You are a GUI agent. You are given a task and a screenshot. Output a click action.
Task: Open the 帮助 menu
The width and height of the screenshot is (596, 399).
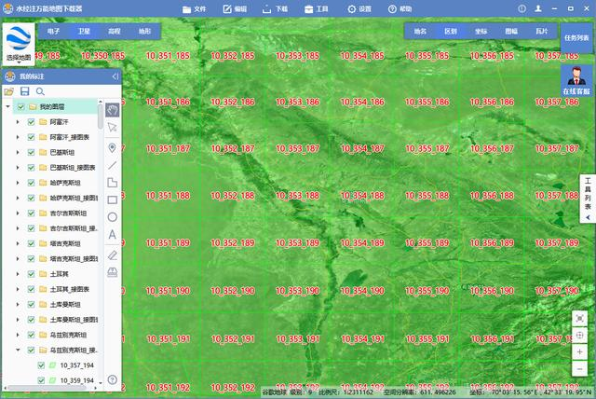400,9
